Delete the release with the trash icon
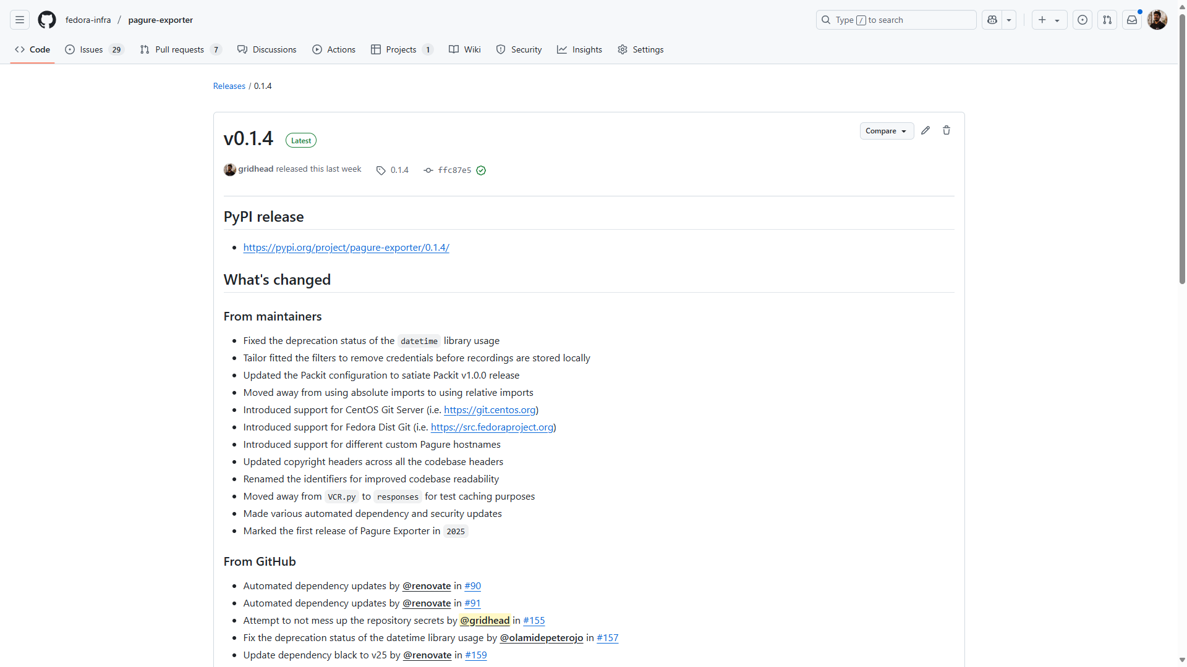The image size is (1187, 667). [x=947, y=130]
